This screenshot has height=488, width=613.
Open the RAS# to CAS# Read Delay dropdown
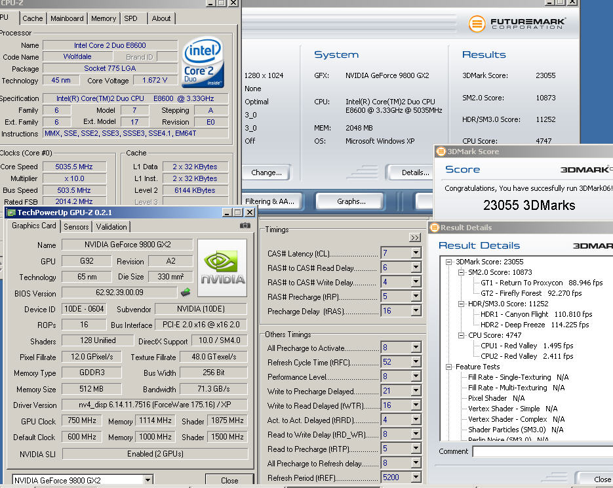pyautogui.click(x=416, y=268)
